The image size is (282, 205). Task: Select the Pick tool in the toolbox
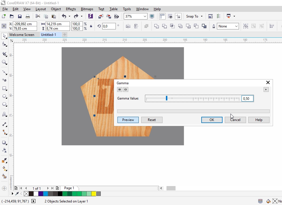click(x=4, y=36)
